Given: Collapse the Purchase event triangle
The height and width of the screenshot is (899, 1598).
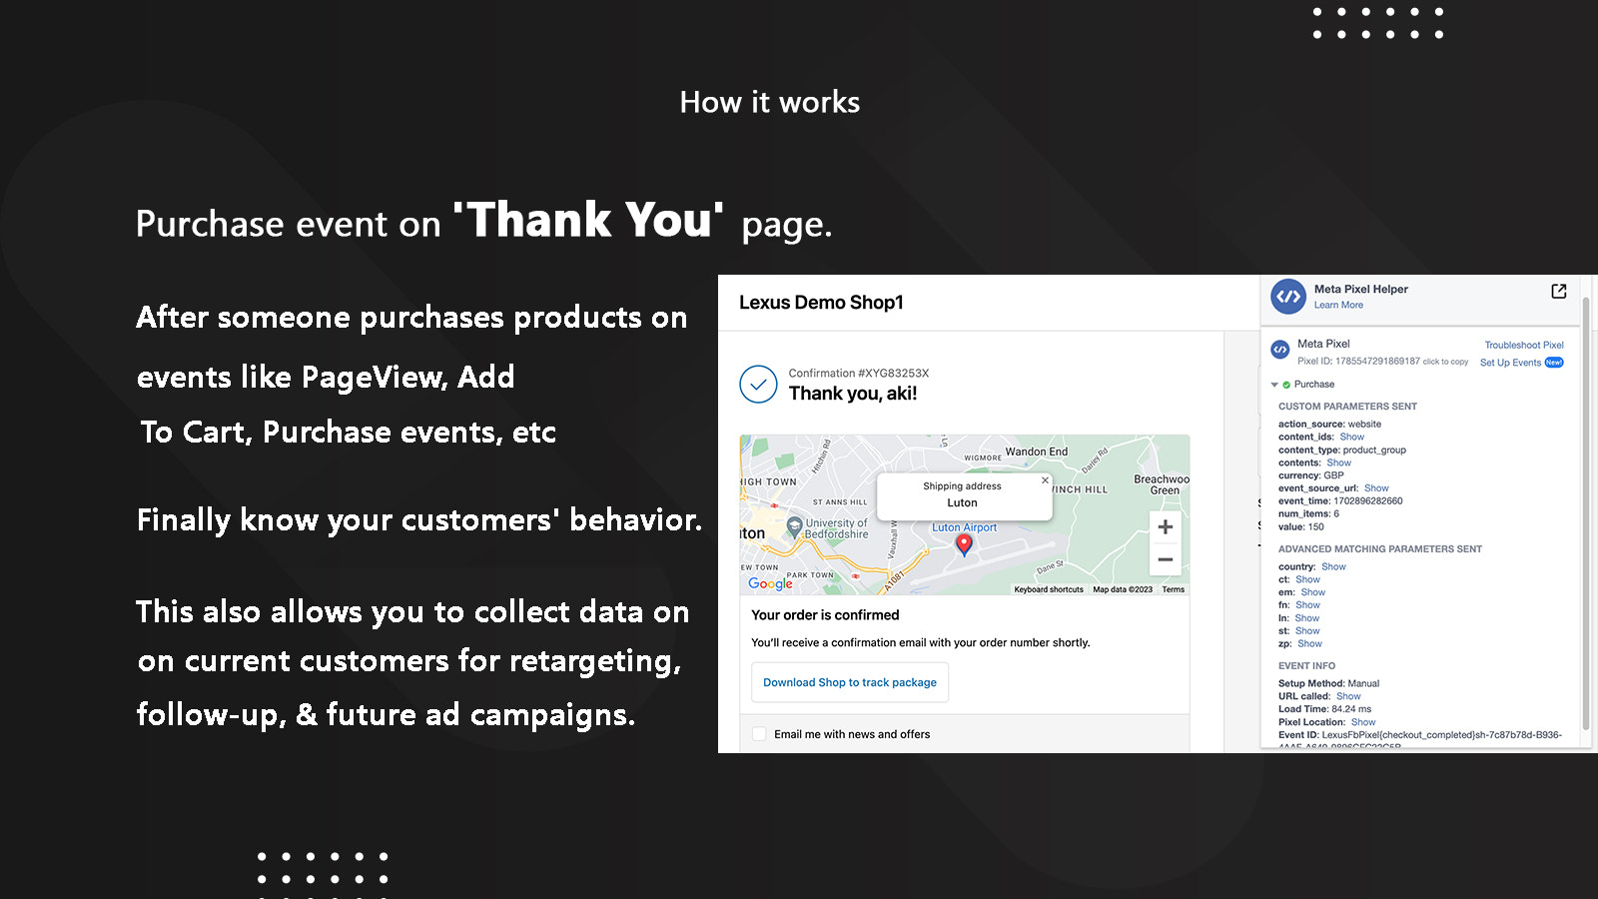Looking at the screenshot, I should pos(1274,385).
